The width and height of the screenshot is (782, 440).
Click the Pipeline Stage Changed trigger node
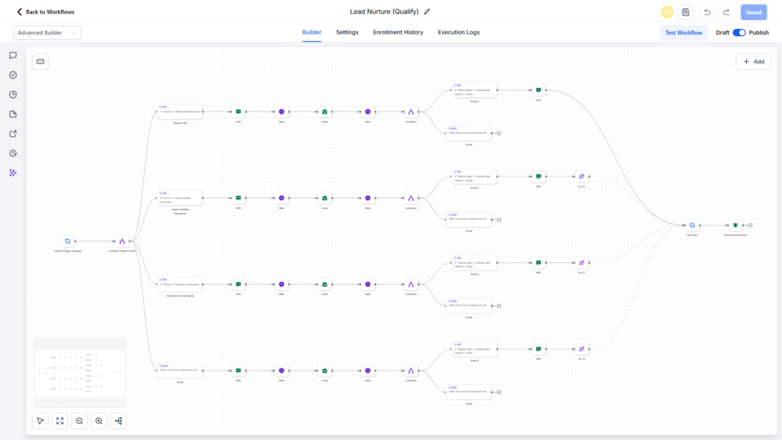[67, 241]
